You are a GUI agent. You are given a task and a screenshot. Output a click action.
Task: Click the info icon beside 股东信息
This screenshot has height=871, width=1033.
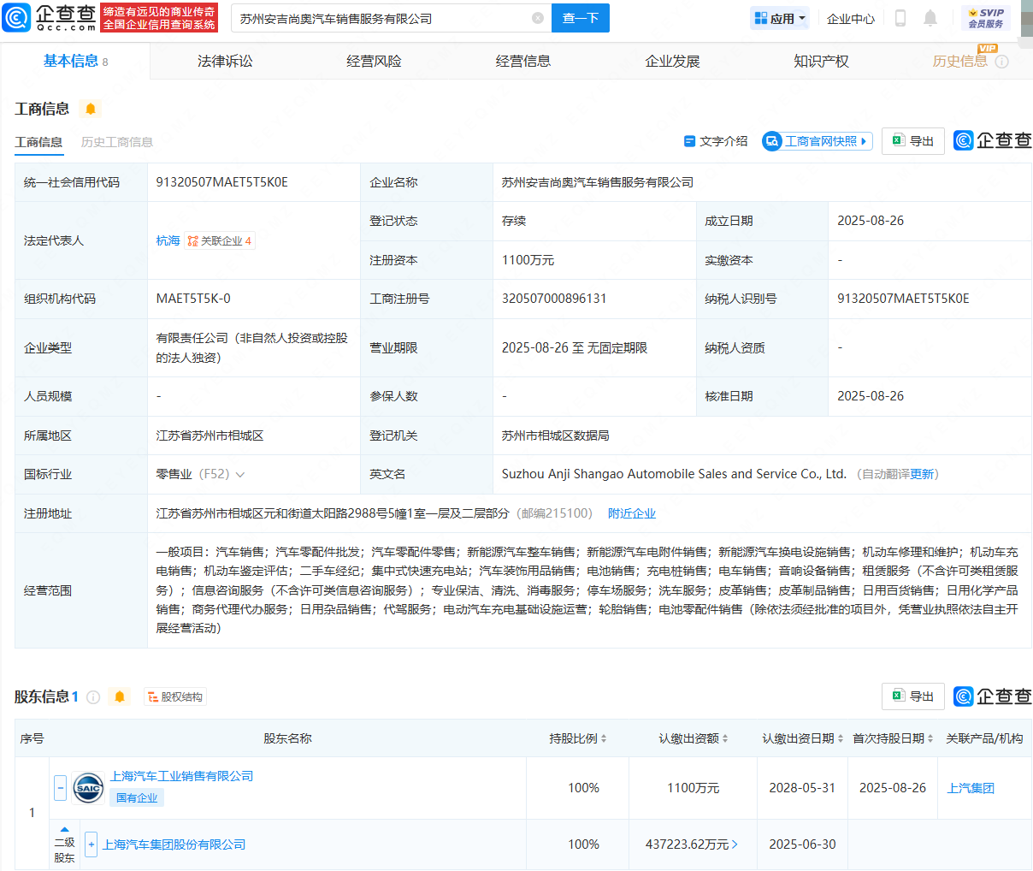(x=94, y=697)
